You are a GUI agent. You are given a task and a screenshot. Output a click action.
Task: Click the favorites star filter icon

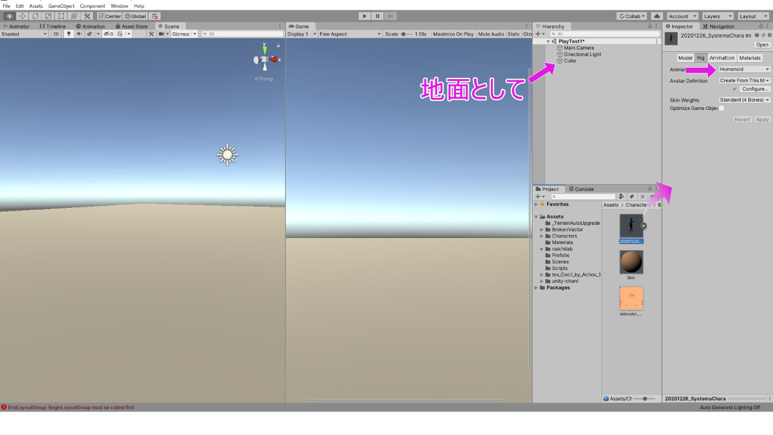click(x=642, y=196)
